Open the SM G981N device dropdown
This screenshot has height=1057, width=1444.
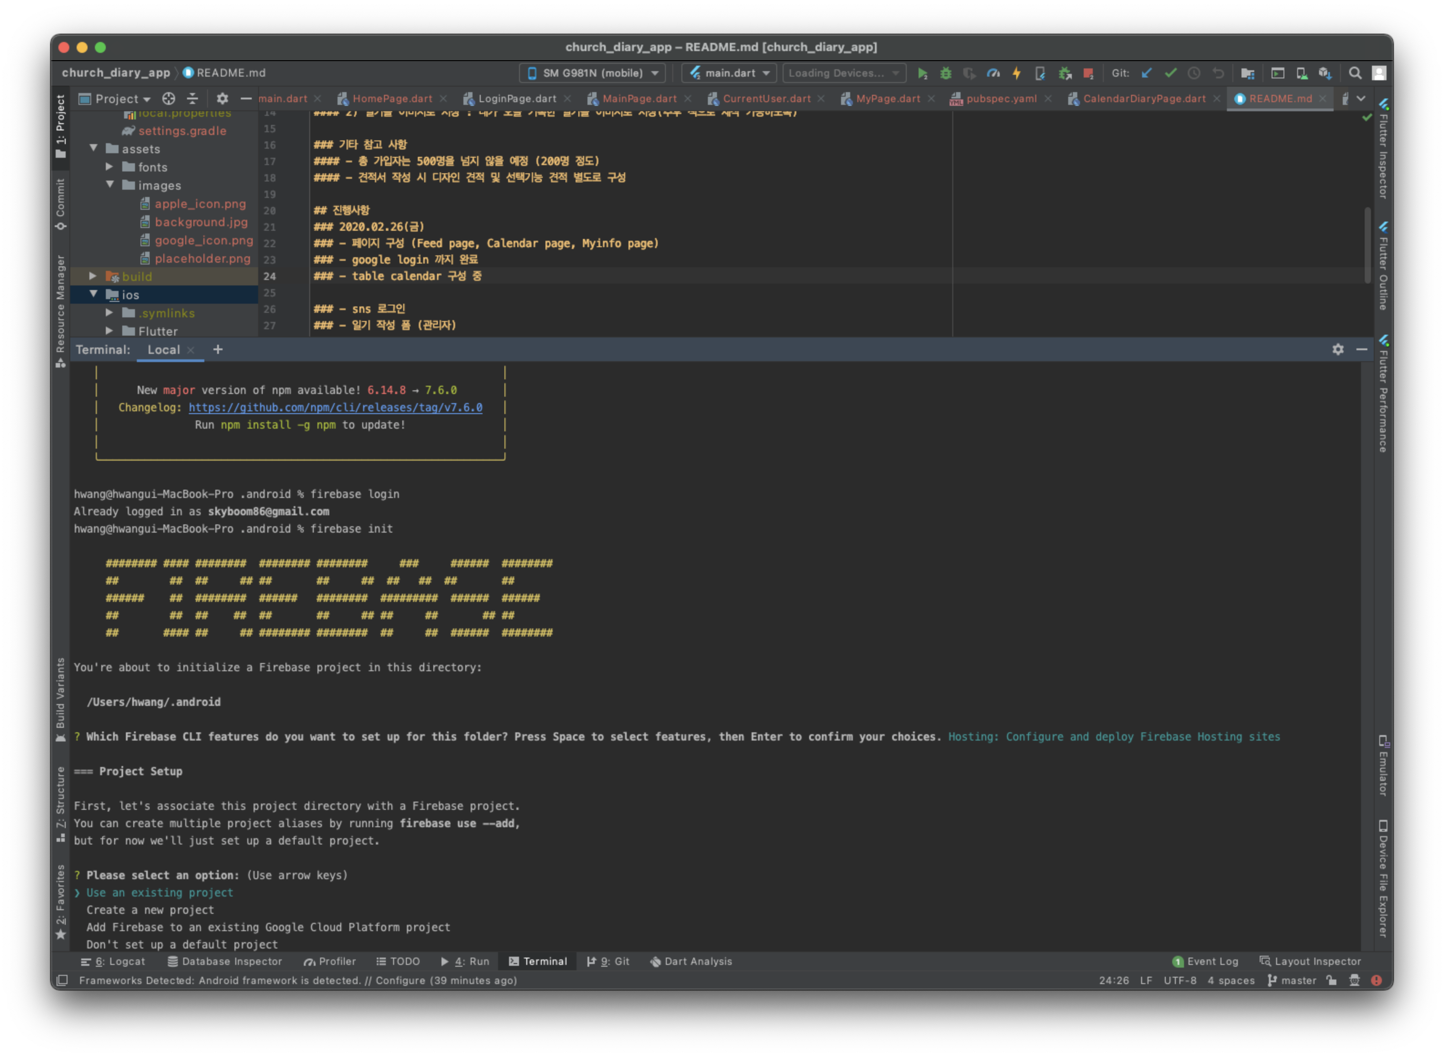[592, 73]
